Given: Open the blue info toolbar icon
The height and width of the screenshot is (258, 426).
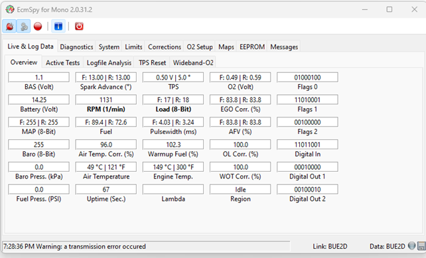Looking at the screenshot, I should click(x=58, y=27).
